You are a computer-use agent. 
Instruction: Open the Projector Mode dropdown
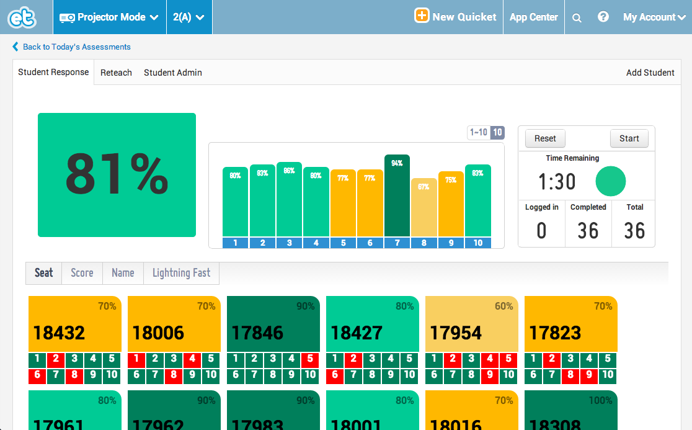(109, 17)
